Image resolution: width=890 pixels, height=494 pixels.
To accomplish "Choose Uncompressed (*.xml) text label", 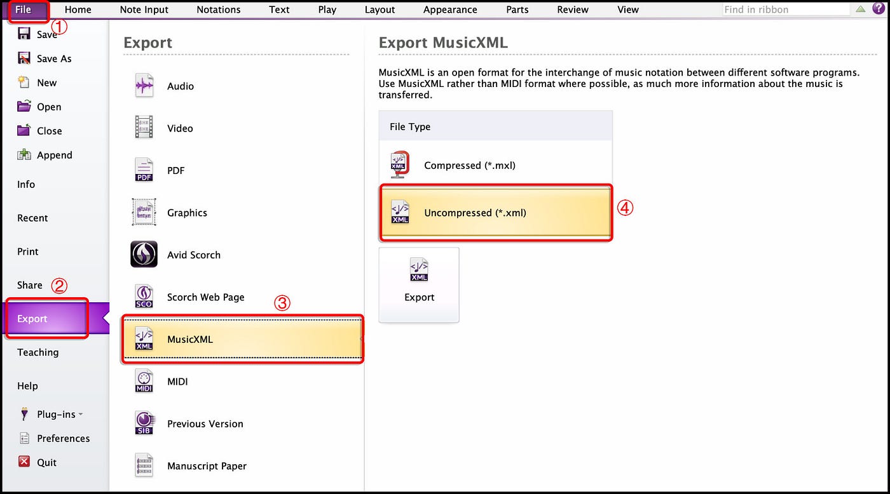I will click(476, 213).
